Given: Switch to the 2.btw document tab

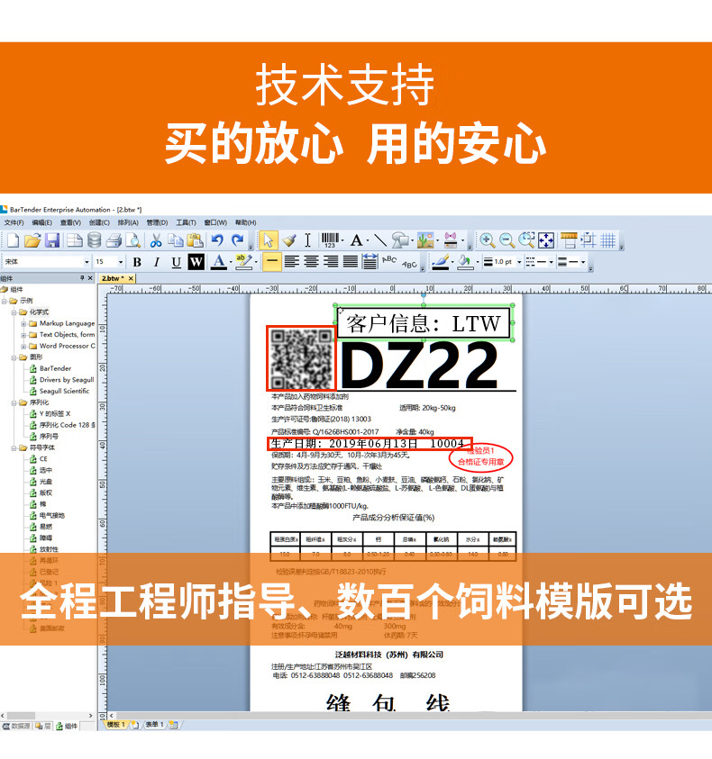Looking at the screenshot, I should pyautogui.click(x=113, y=278).
